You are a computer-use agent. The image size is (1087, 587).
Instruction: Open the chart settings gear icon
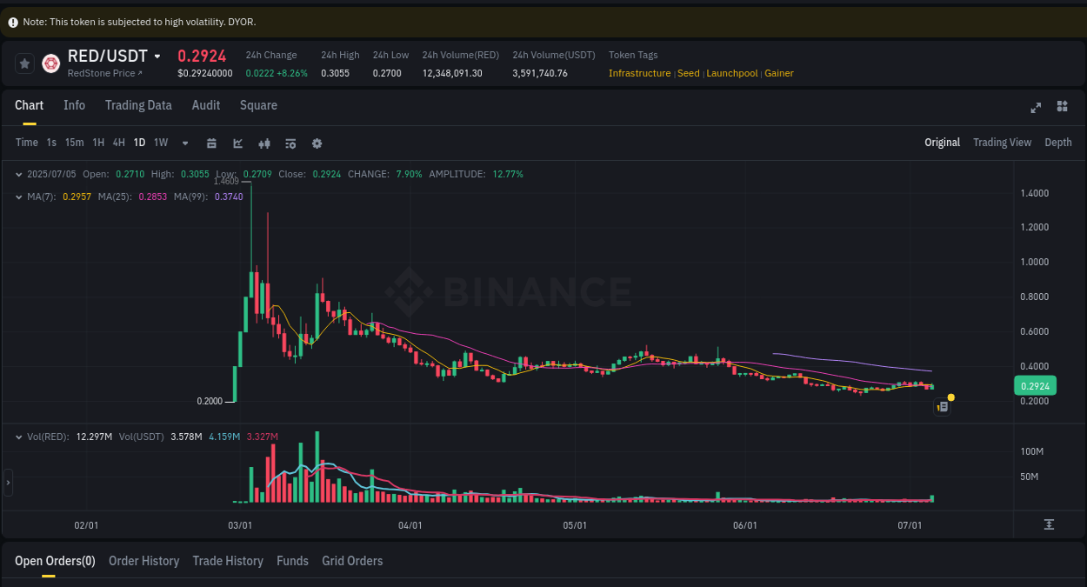[x=317, y=143]
